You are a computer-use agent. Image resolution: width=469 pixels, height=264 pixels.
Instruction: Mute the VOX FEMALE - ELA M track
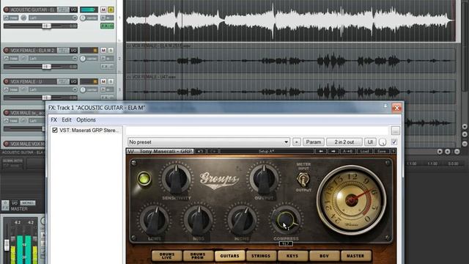[103, 51]
